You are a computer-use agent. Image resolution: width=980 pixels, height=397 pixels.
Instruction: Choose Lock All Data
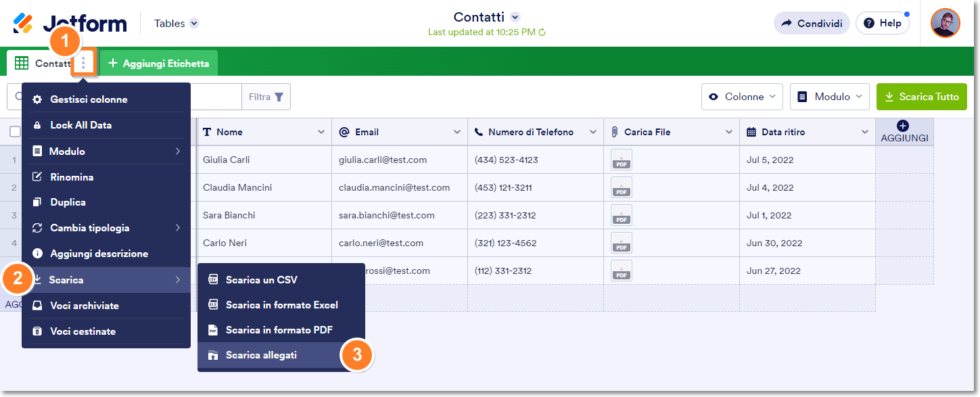[106, 125]
